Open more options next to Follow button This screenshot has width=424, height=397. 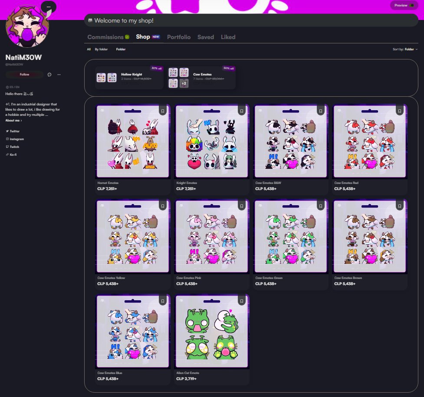pos(59,75)
